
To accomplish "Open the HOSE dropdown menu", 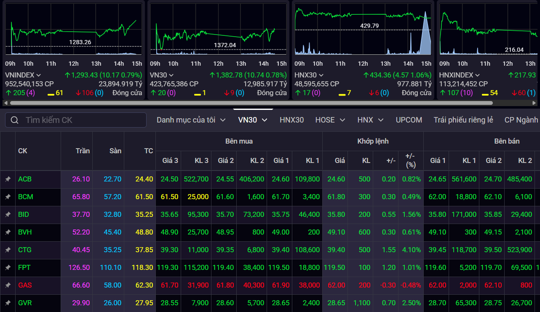I will click(x=330, y=120).
